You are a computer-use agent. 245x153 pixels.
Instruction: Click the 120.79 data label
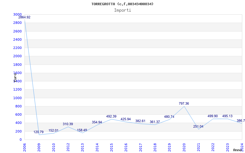tap(39, 132)
